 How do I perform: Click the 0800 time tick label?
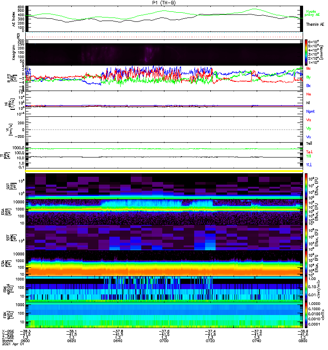(303, 341)
